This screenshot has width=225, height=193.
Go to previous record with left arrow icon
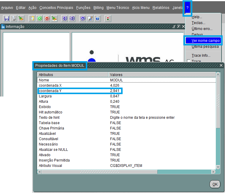pyautogui.click(x=65, y=18)
